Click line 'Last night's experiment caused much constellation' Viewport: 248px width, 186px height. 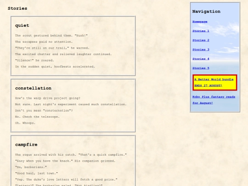[71, 104]
